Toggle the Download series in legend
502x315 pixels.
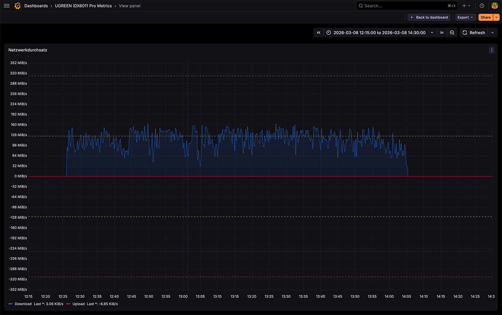[23, 304]
